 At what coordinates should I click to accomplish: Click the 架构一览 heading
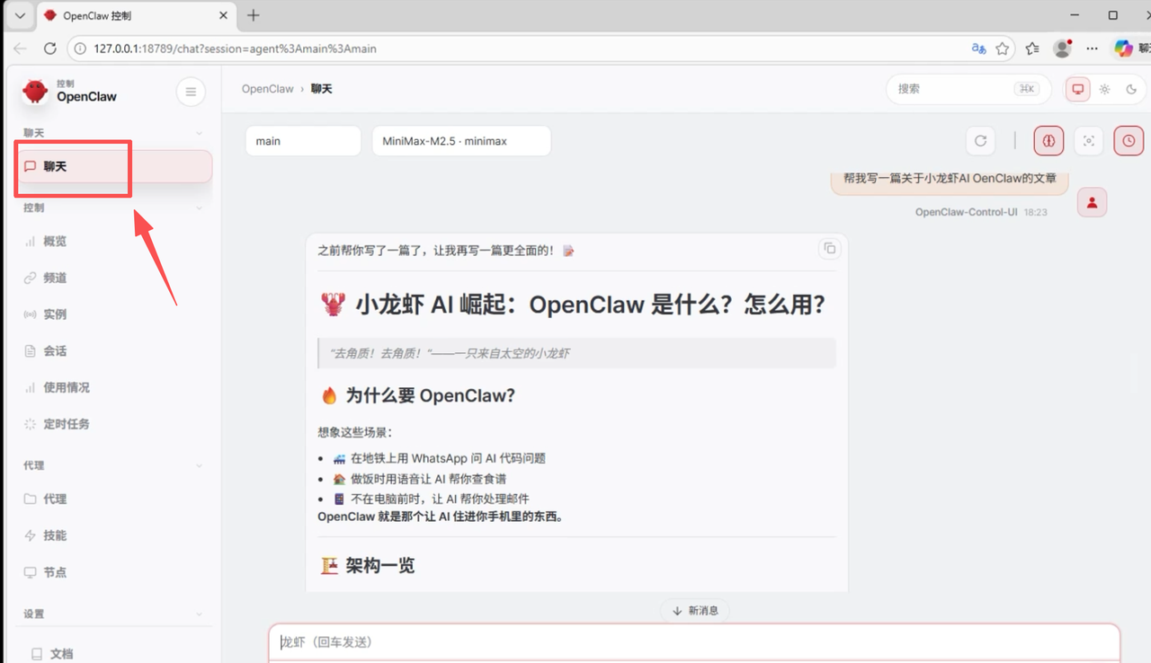click(x=367, y=565)
